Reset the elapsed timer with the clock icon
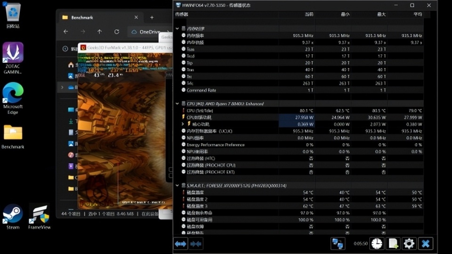 (377, 244)
